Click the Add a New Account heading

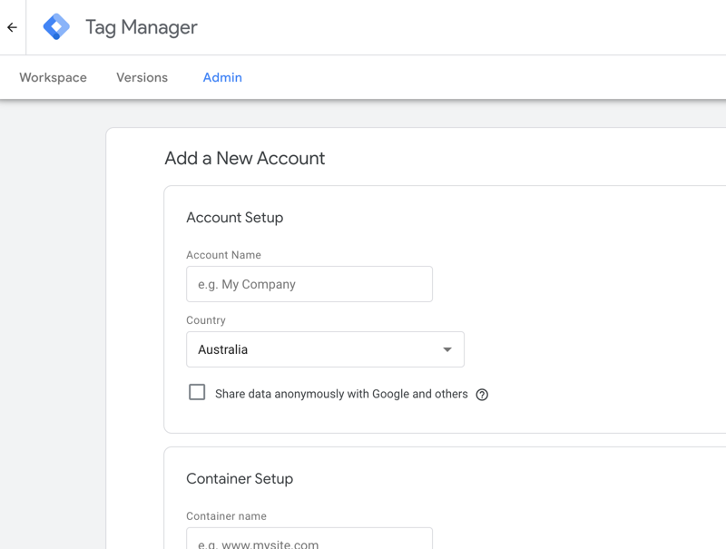245,158
